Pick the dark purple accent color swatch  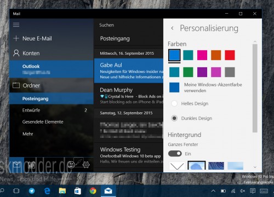[x=202, y=72]
